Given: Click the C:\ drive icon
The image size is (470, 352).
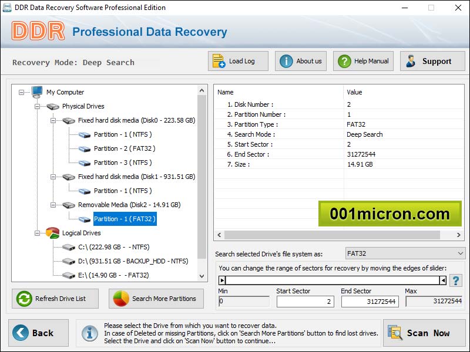Looking at the screenshot, I should pyautogui.click(x=69, y=247).
